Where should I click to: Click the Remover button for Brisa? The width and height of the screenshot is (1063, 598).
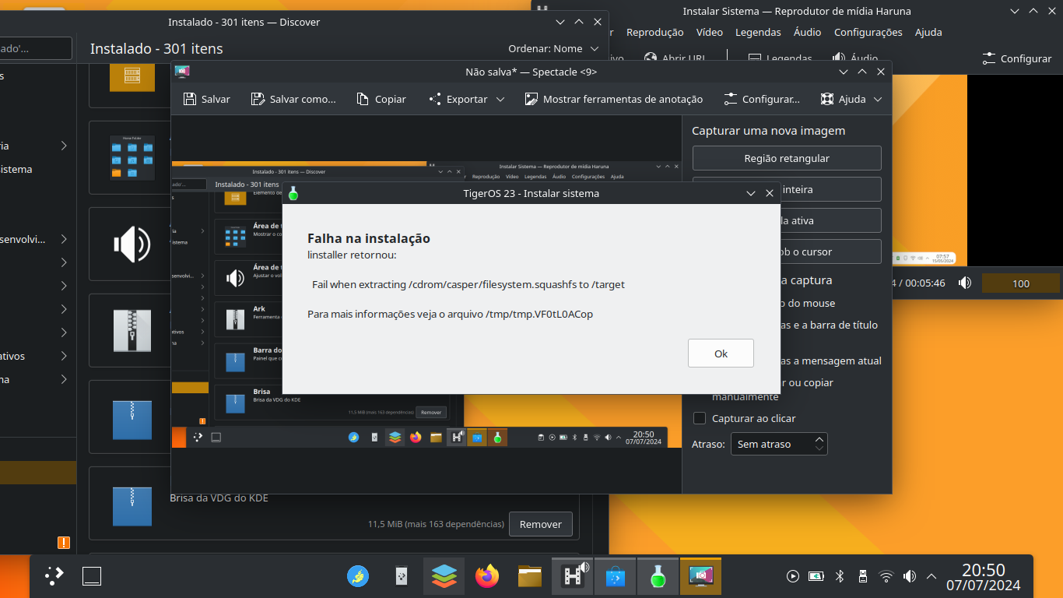[540, 524]
